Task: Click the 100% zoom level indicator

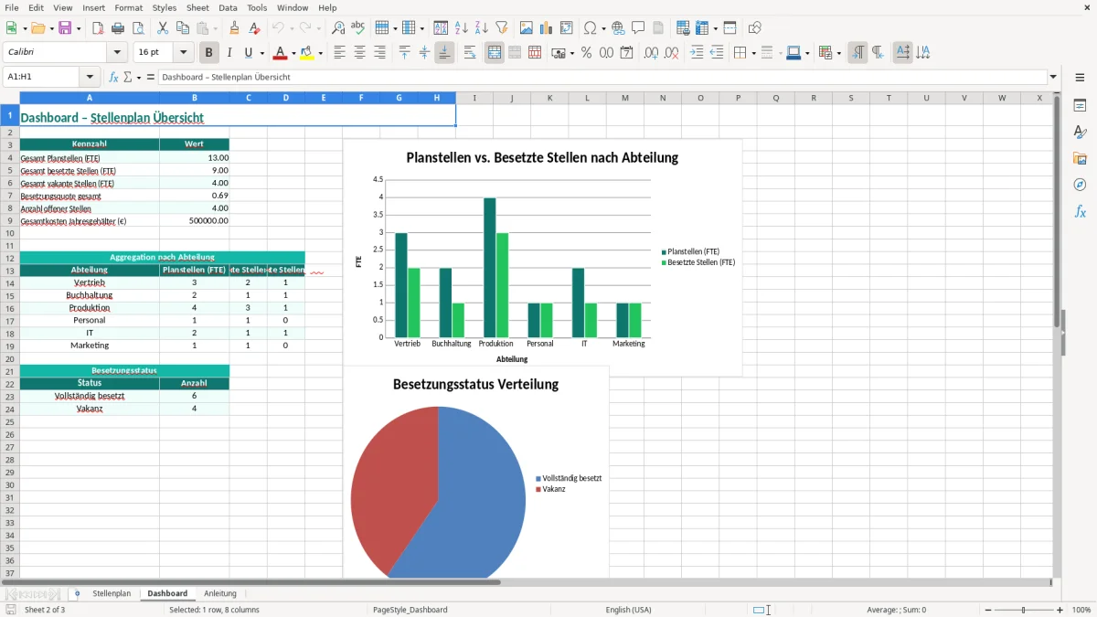Action: (x=1081, y=610)
